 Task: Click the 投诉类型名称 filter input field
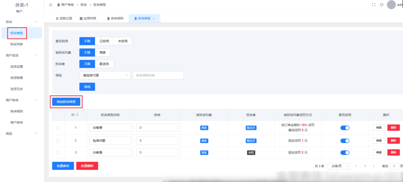(158, 75)
